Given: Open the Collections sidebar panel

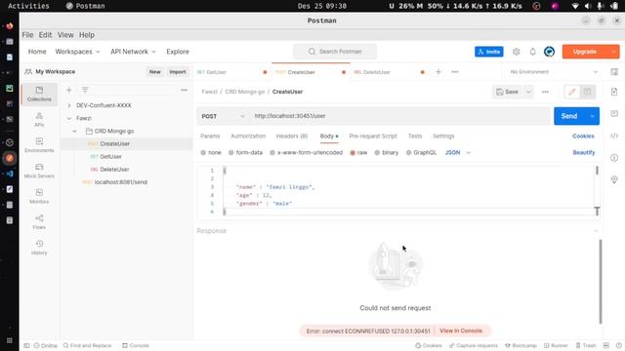Looking at the screenshot, I should coord(39,94).
